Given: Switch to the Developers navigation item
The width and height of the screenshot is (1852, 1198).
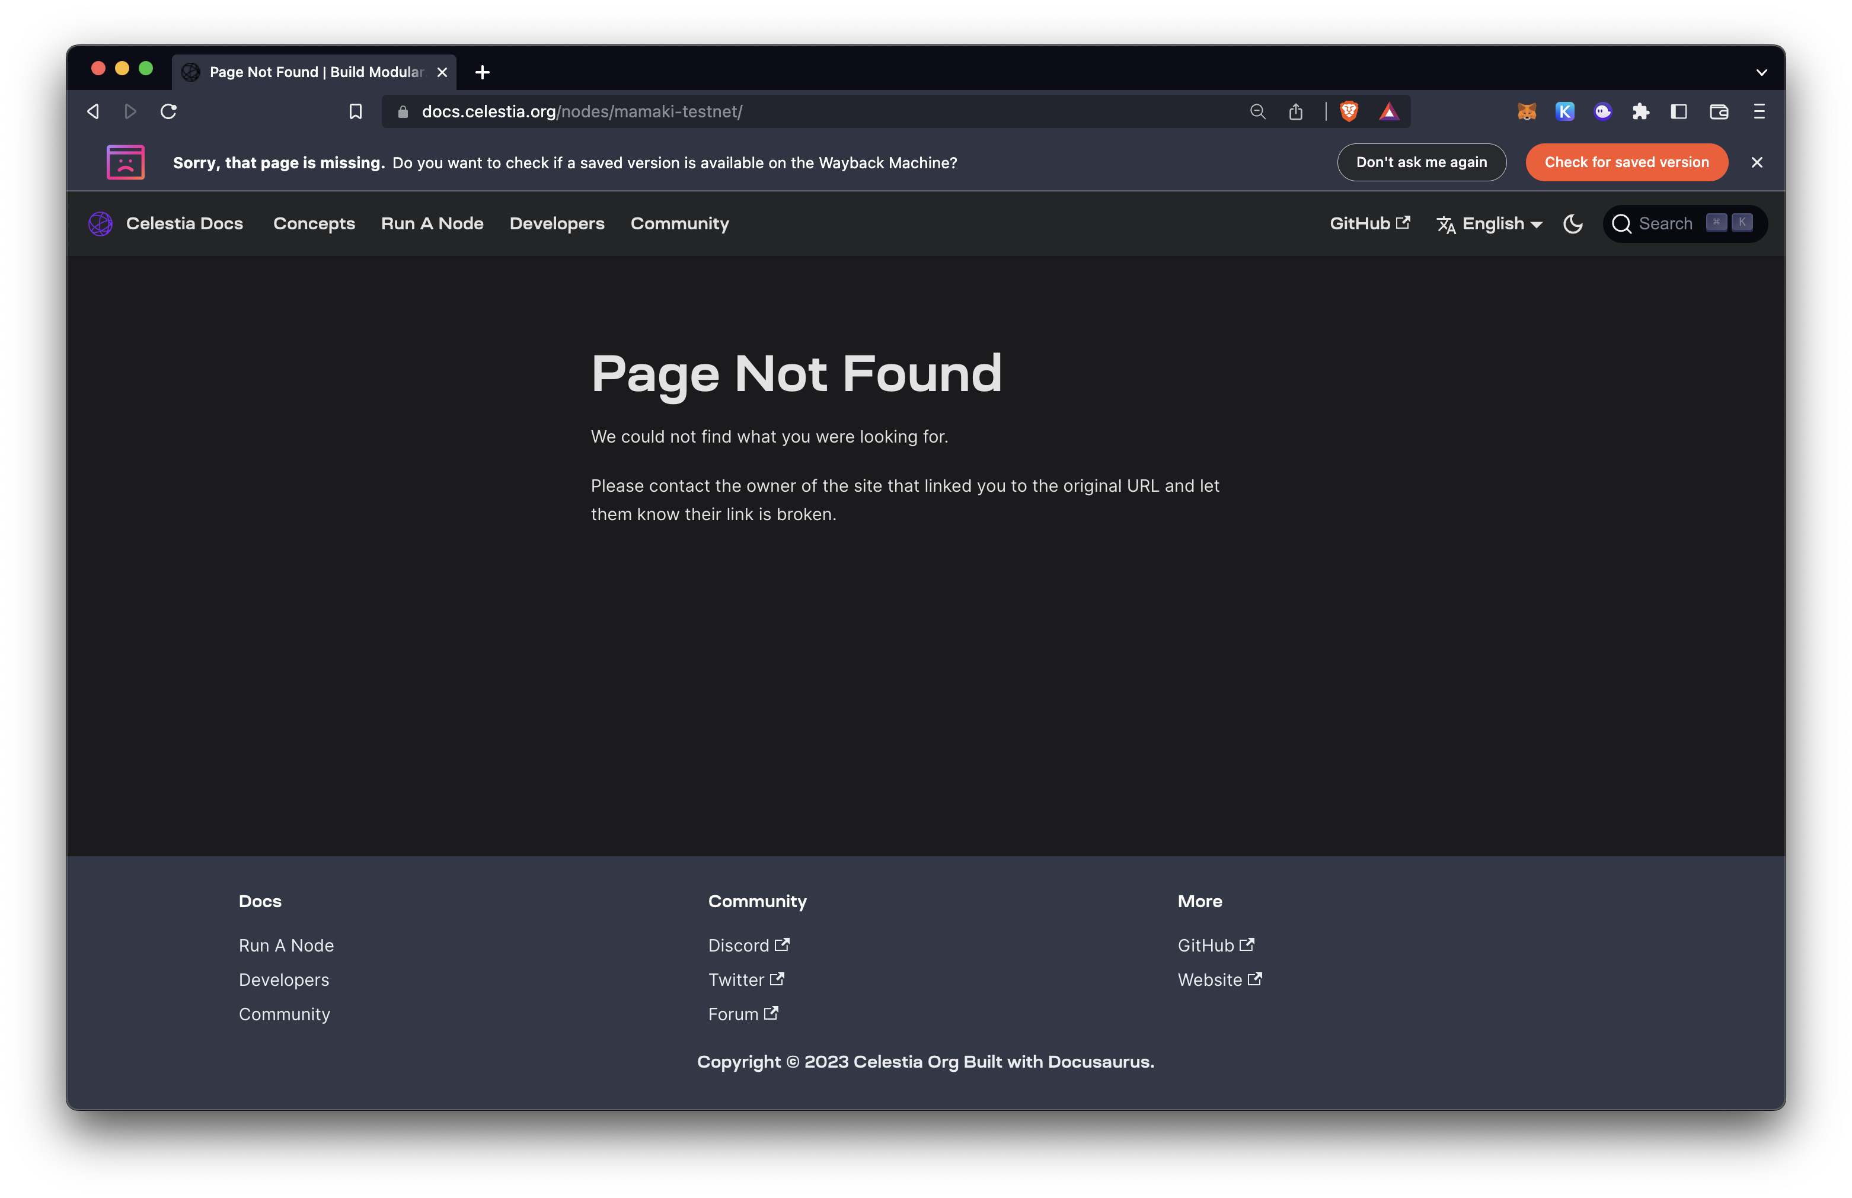Looking at the screenshot, I should [x=557, y=223].
